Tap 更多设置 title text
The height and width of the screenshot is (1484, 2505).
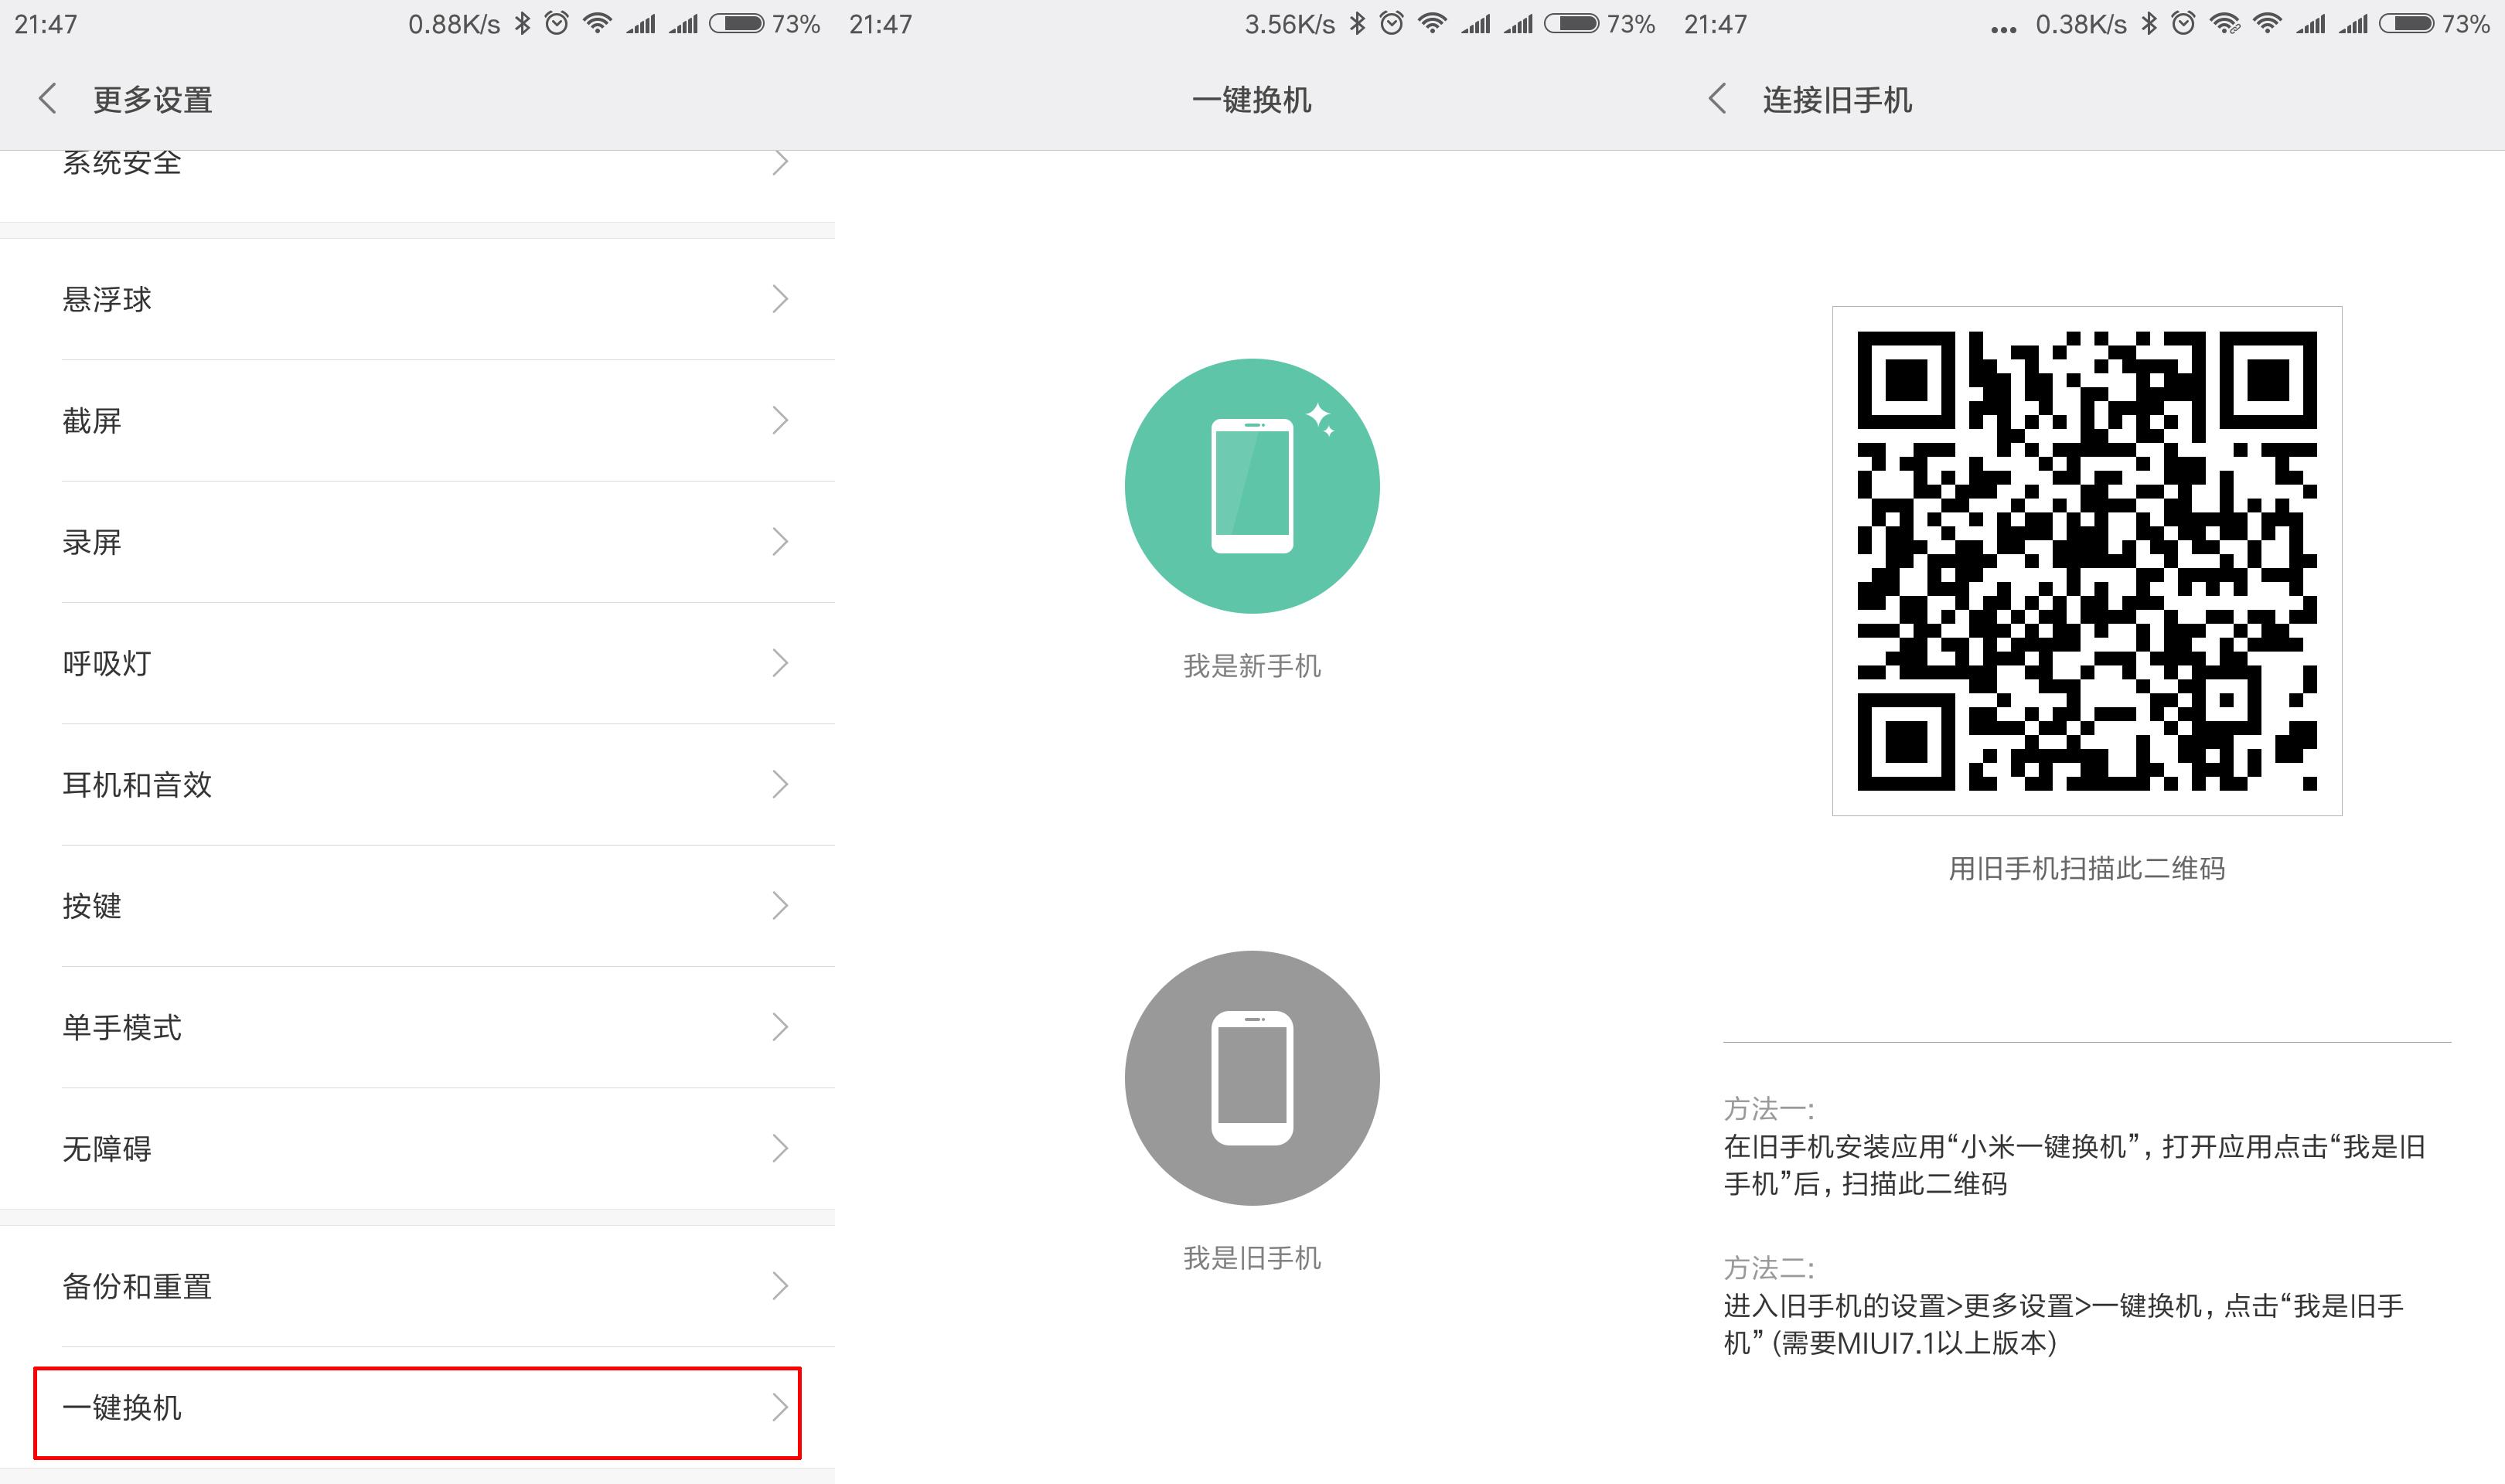click(153, 100)
